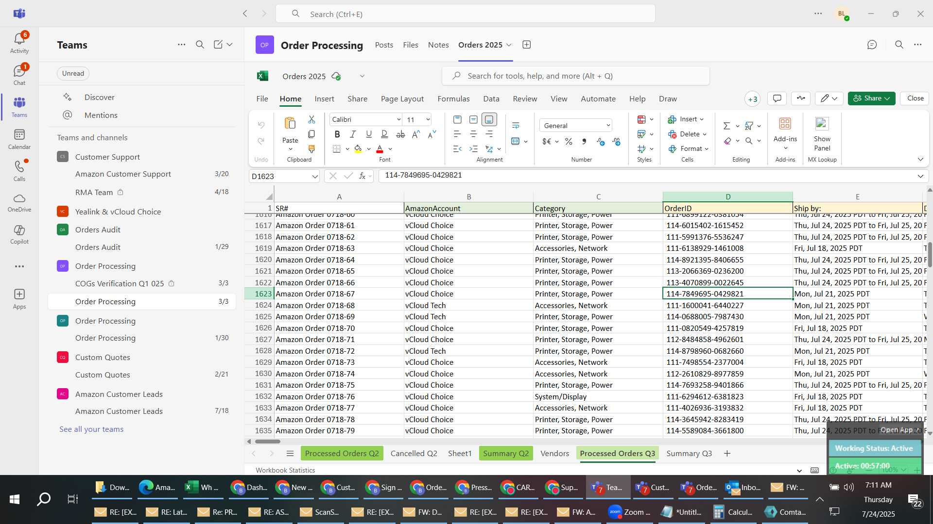
Task: Open the Files tab of Order Processing channel
Action: tap(410, 45)
